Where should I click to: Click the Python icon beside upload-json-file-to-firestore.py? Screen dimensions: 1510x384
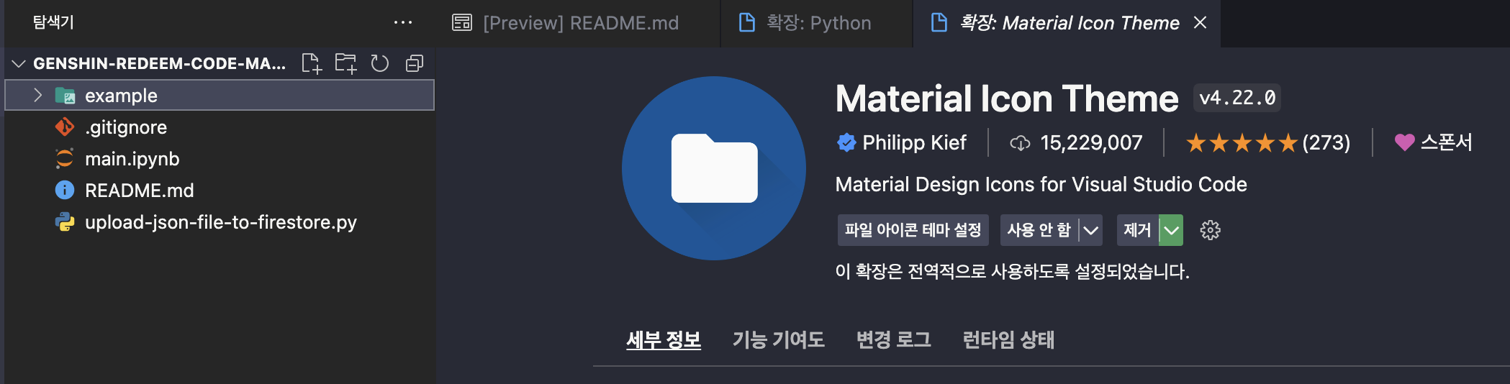(65, 222)
